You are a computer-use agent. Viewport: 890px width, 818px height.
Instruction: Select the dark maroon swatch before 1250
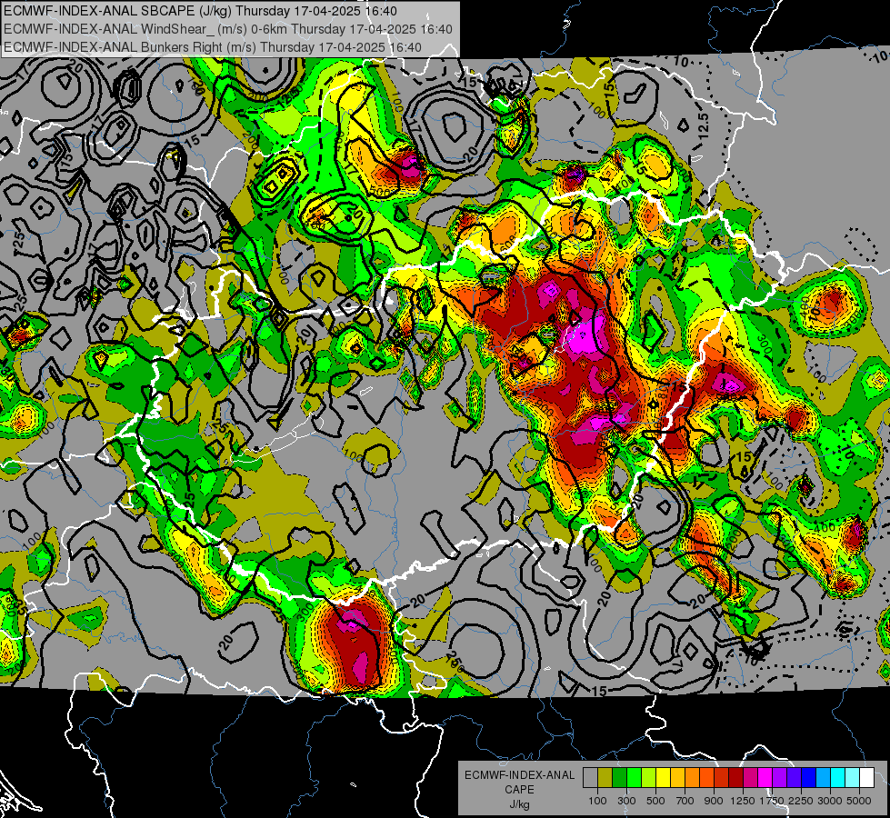pos(735,777)
